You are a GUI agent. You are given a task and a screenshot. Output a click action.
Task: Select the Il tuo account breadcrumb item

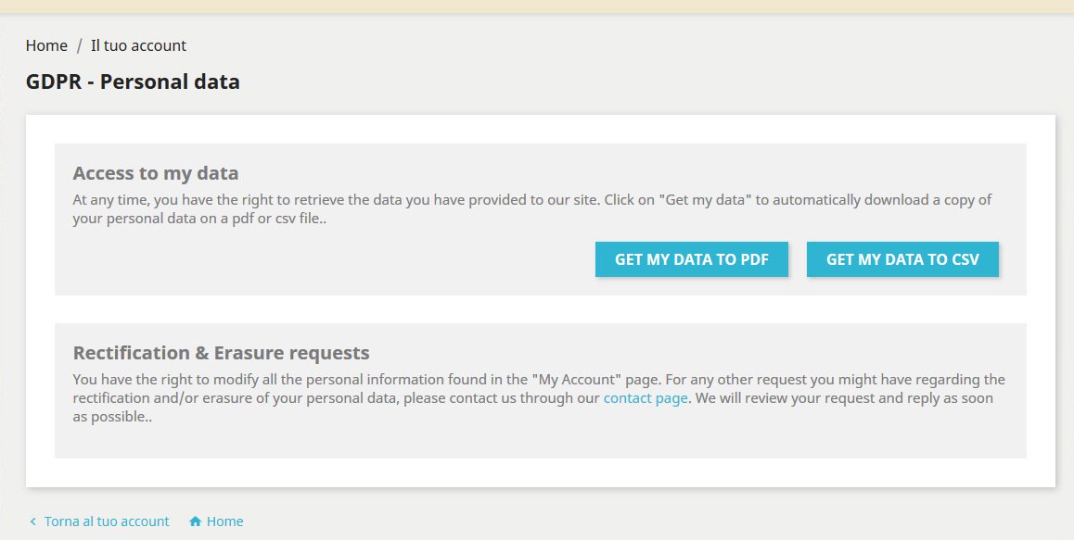coord(138,45)
